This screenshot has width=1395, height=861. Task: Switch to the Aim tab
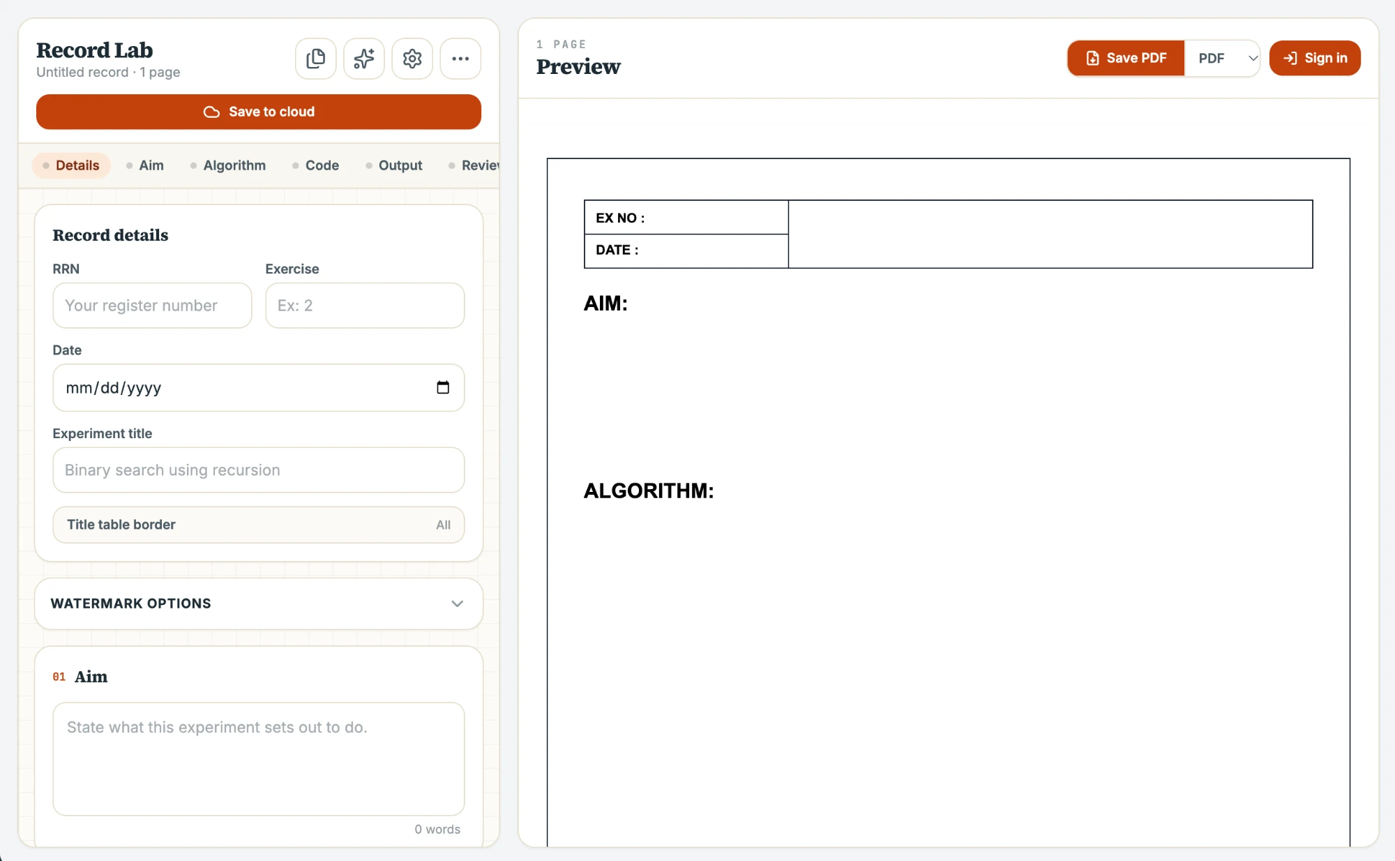tap(145, 165)
